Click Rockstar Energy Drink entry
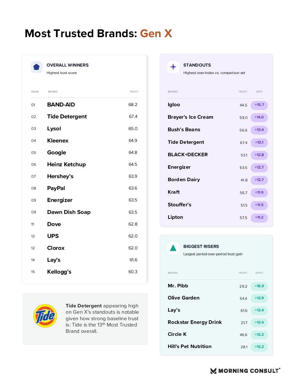The width and height of the screenshot is (295, 383). coord(195,322)
